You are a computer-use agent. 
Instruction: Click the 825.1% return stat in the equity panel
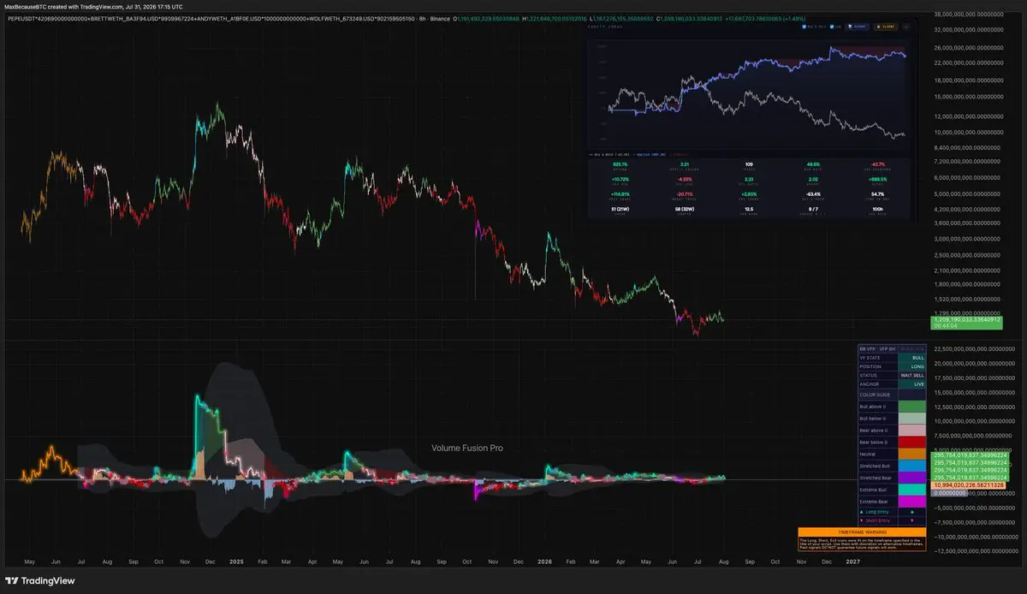pos(620,164)
